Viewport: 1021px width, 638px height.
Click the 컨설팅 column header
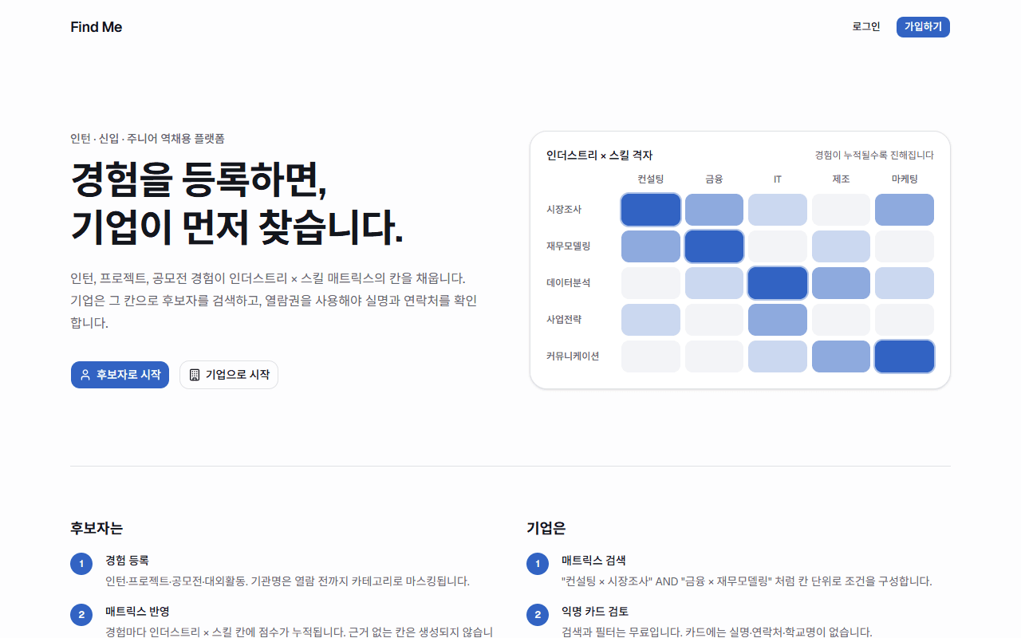[651, 179]
